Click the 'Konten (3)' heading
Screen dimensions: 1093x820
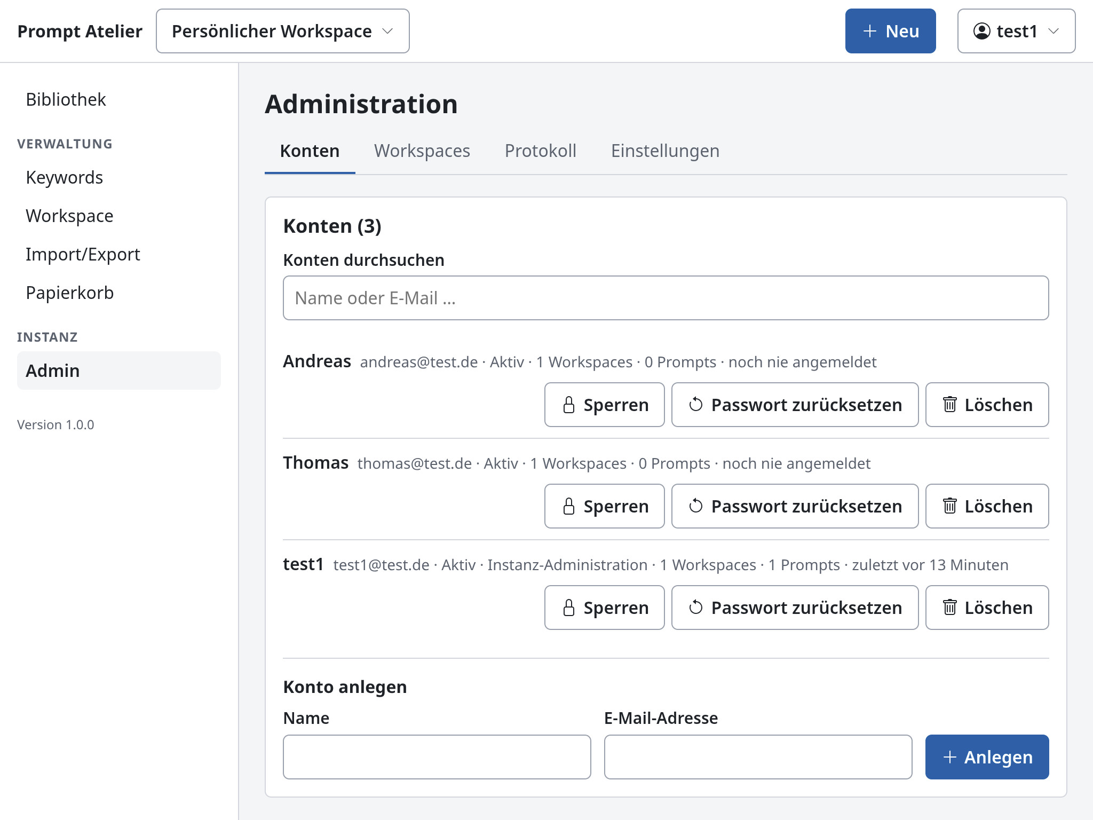click(332, 226)
